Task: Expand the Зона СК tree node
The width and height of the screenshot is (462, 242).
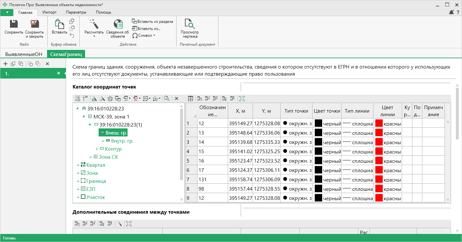Action: [x=91, y=157]
